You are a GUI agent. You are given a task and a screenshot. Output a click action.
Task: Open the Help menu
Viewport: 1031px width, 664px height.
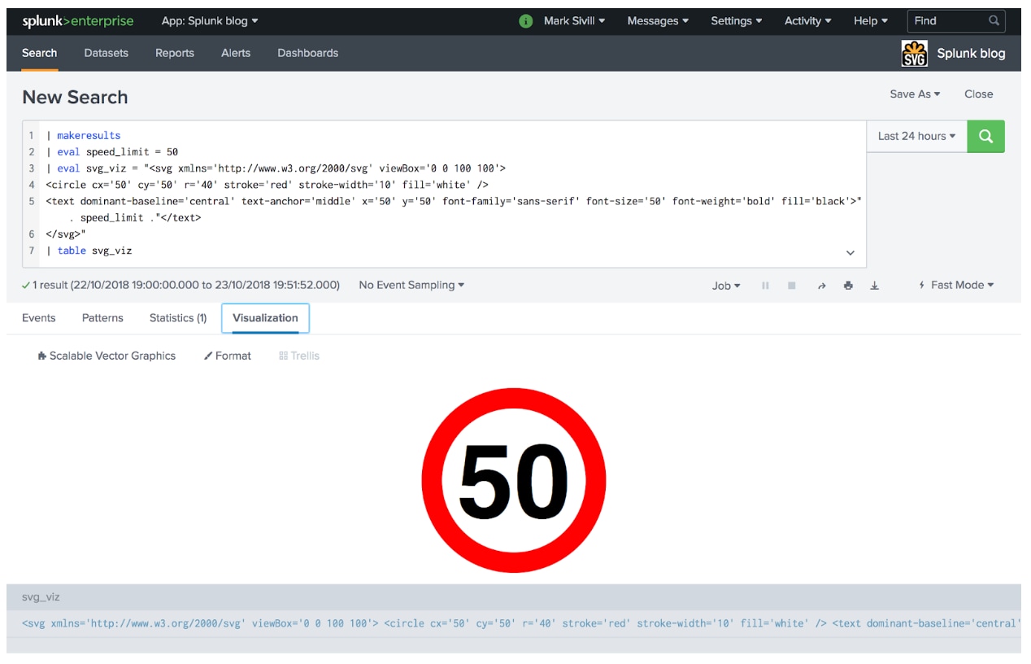(x=871, y=21)
